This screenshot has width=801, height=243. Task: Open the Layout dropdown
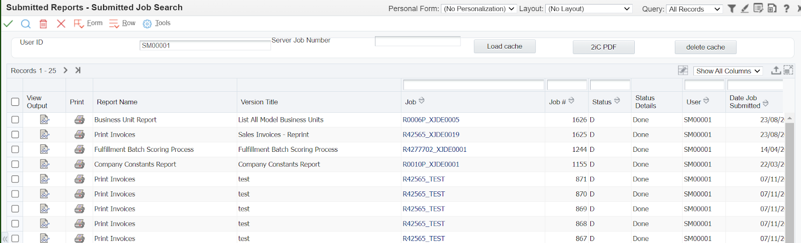(589, 9)
